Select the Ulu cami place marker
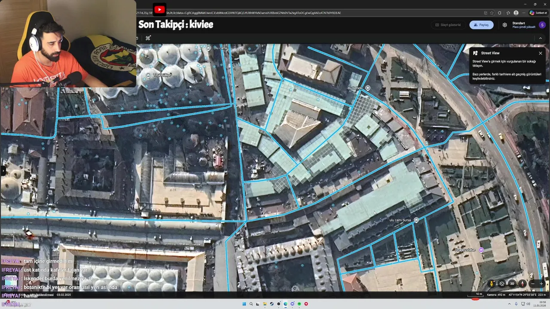 [208, 48]
